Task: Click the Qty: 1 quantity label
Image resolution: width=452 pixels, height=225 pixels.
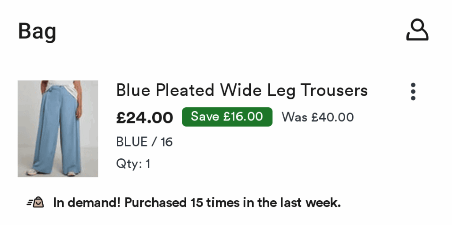Action: tap(133, 164)
